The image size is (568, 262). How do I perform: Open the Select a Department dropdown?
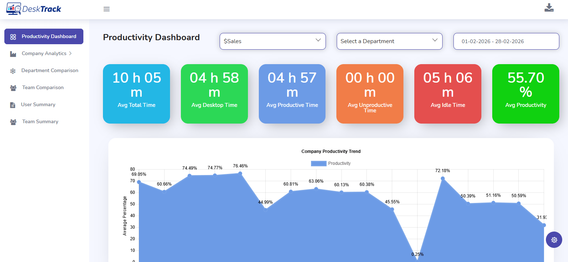point(389,41)
